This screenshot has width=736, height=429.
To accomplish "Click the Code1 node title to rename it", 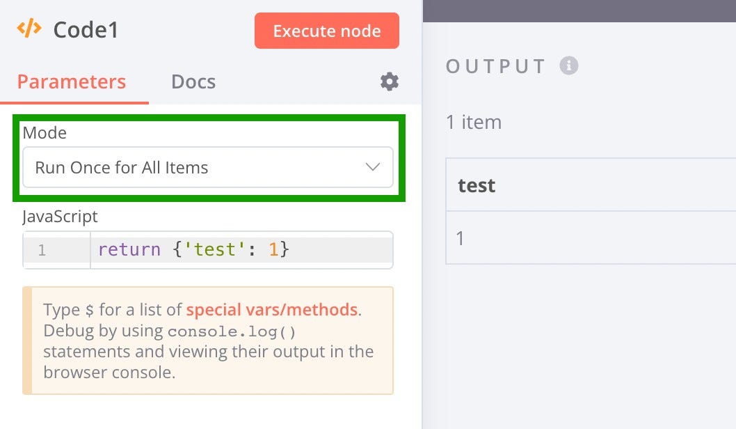I will pyautogui.click(x=83, y=30).
